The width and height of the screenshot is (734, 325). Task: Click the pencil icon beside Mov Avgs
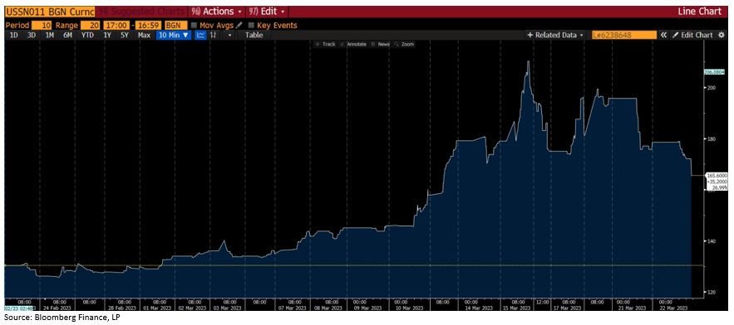[x=239, y=25]
